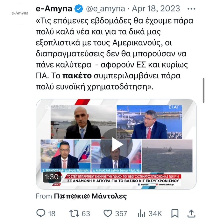This screenshot has width=206, height=223.
Task: Open the three-dot more options menu
Action: pos(191,9)
